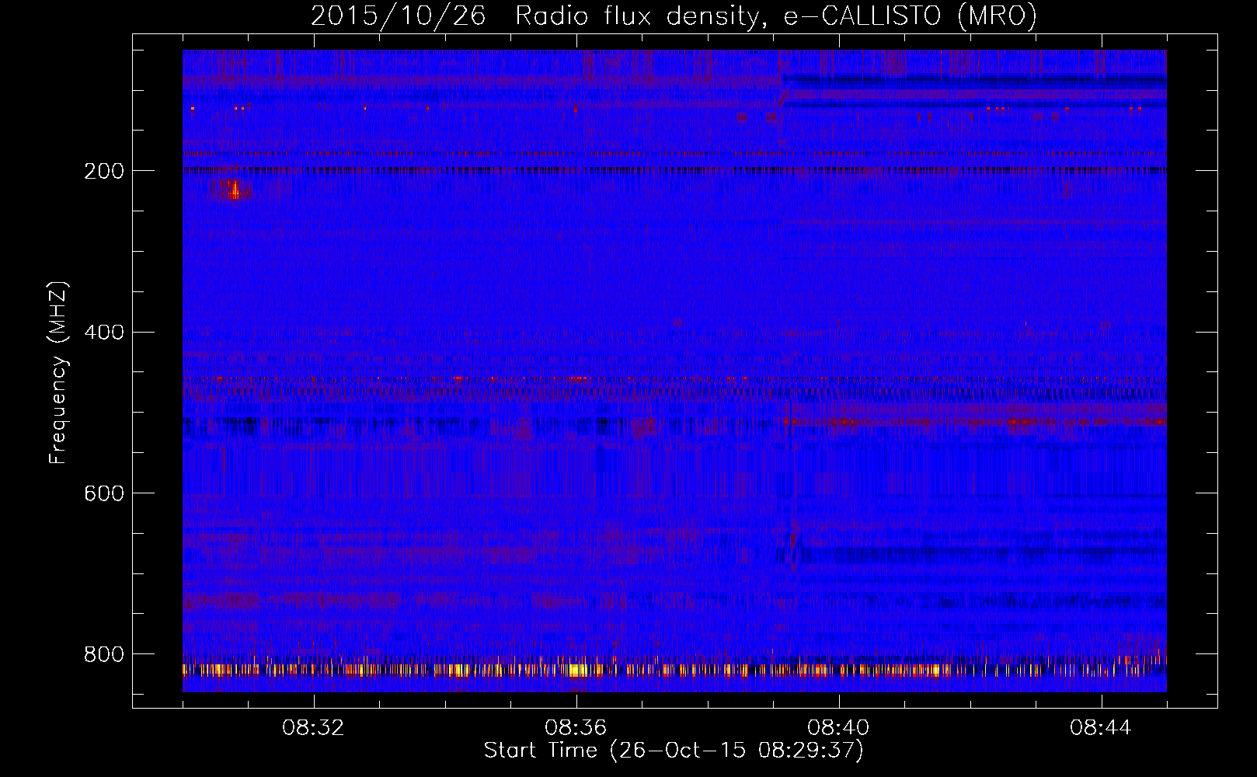Image resolution: width=1257 pixels, height=777 pixels.
Task: Click the 08:40 time axis label
Action: 838,727
